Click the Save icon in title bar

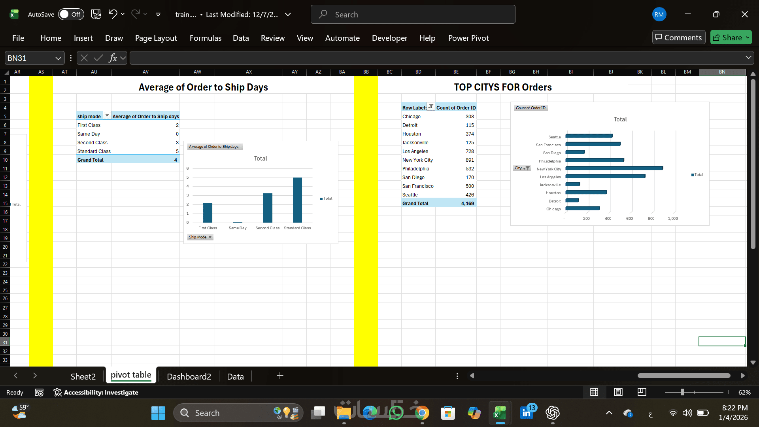96,14
